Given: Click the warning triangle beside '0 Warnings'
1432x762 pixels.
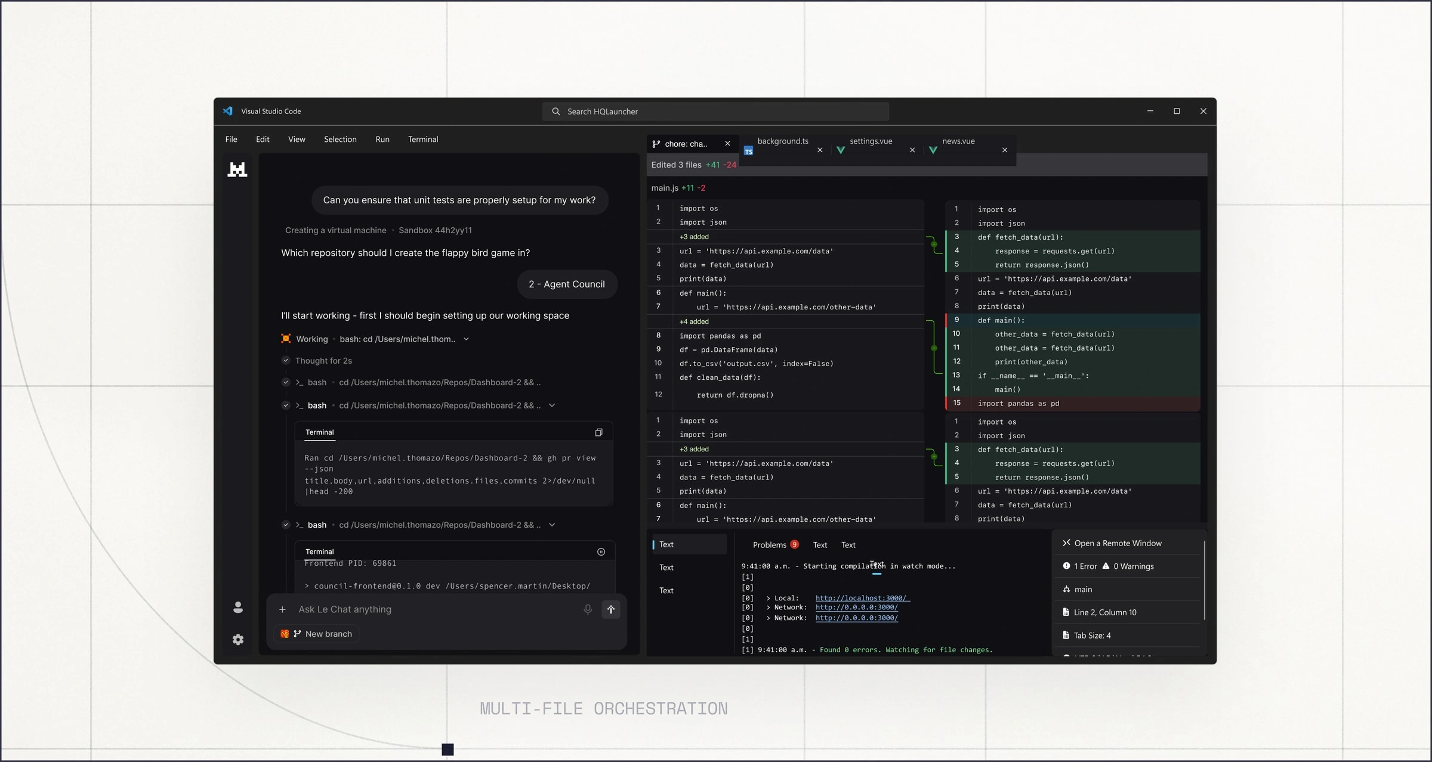Looking at the screenshot, I should coord(1106,566).
